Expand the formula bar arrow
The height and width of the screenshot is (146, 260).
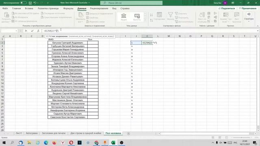pyautogui.click(x=258, y=31)
